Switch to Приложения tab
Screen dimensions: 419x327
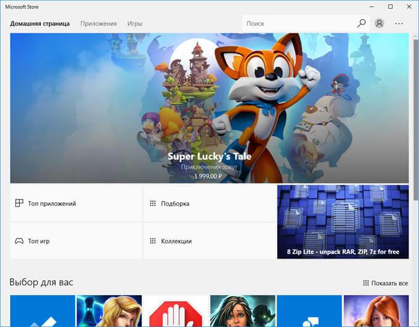click(99, 23)
